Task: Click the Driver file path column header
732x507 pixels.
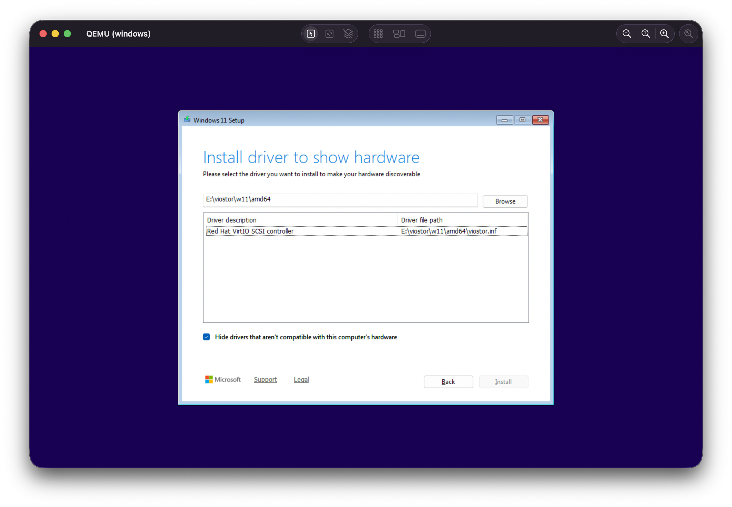Action: pyautogui.click(x=462, y=220)
